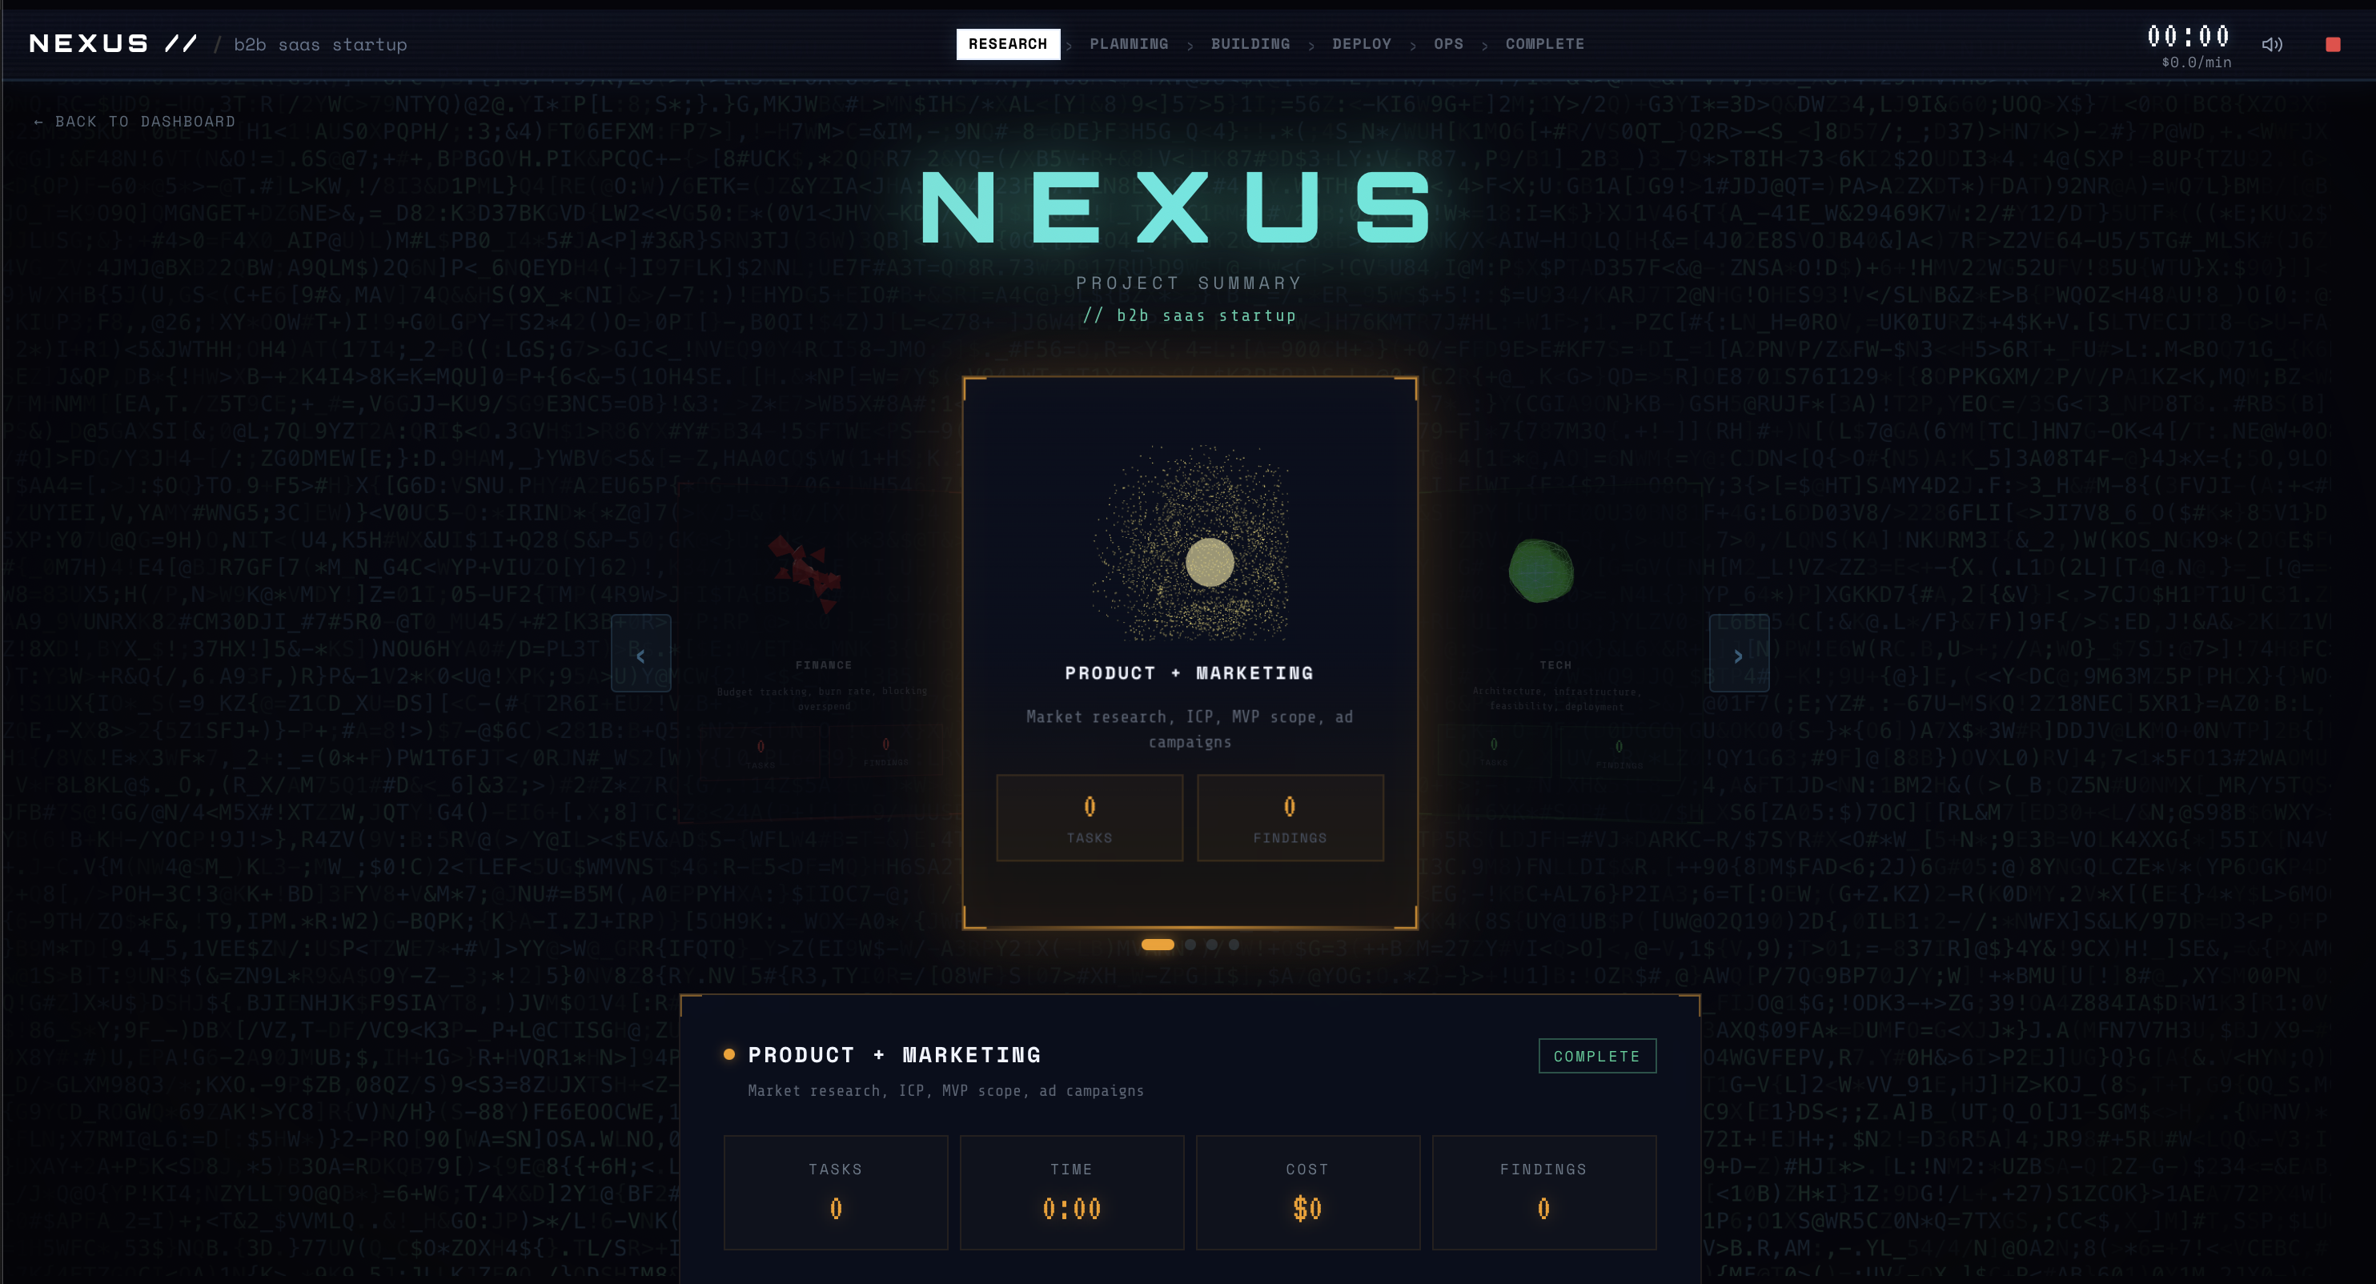
Task: Switch to the BUILDING phase tab
Action: click(x=1250, y=44)
